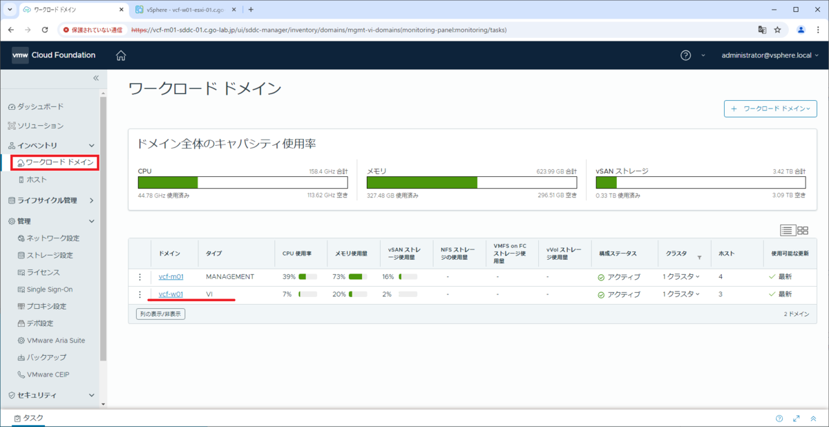Switch to card grid view icon

click(803, 230)
